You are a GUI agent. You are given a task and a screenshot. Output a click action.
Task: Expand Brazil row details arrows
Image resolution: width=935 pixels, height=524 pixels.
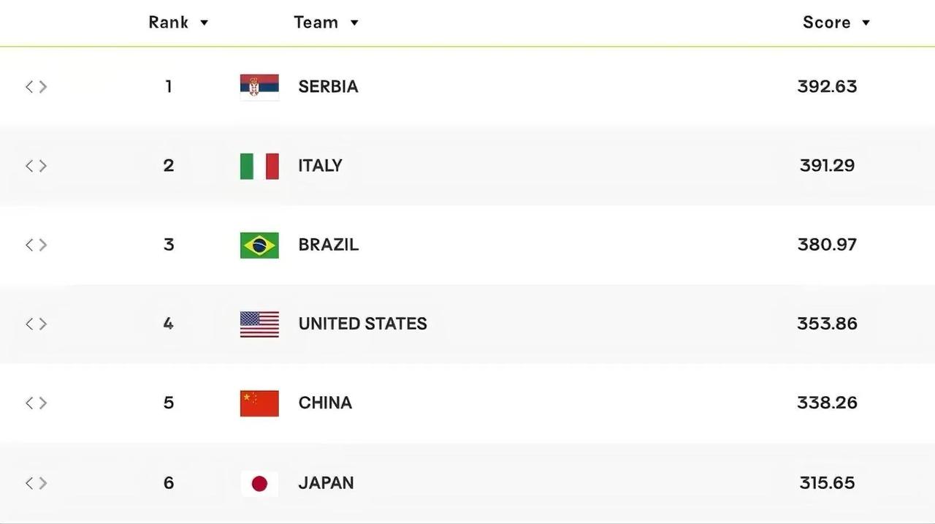pyautogui.click(x=37, y=244)
